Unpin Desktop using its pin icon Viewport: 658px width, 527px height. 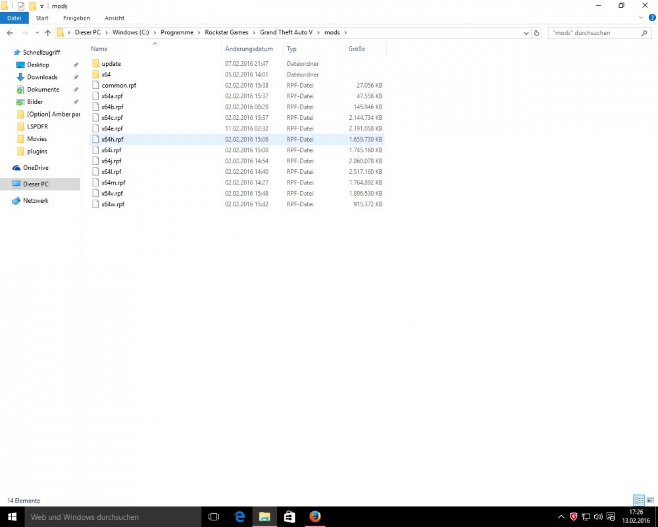coord(76,65)
